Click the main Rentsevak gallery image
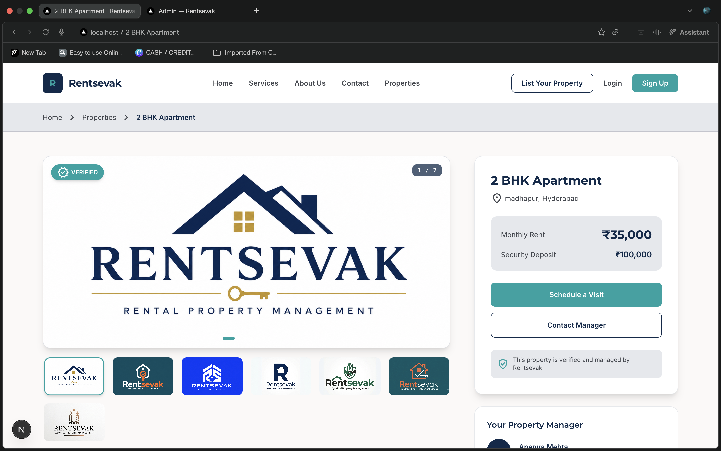Image resolution: width=721 pixels, height=451 pixels. (x=246, y=252)
